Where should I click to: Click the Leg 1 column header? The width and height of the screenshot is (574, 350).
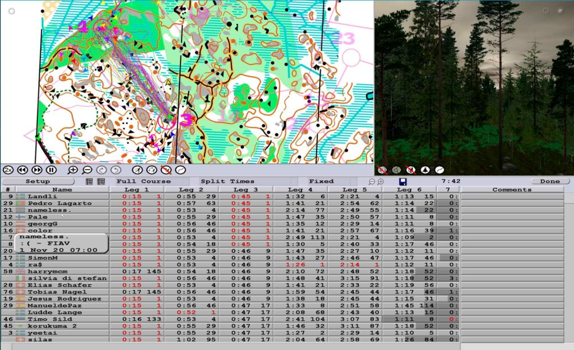(137, 189)
